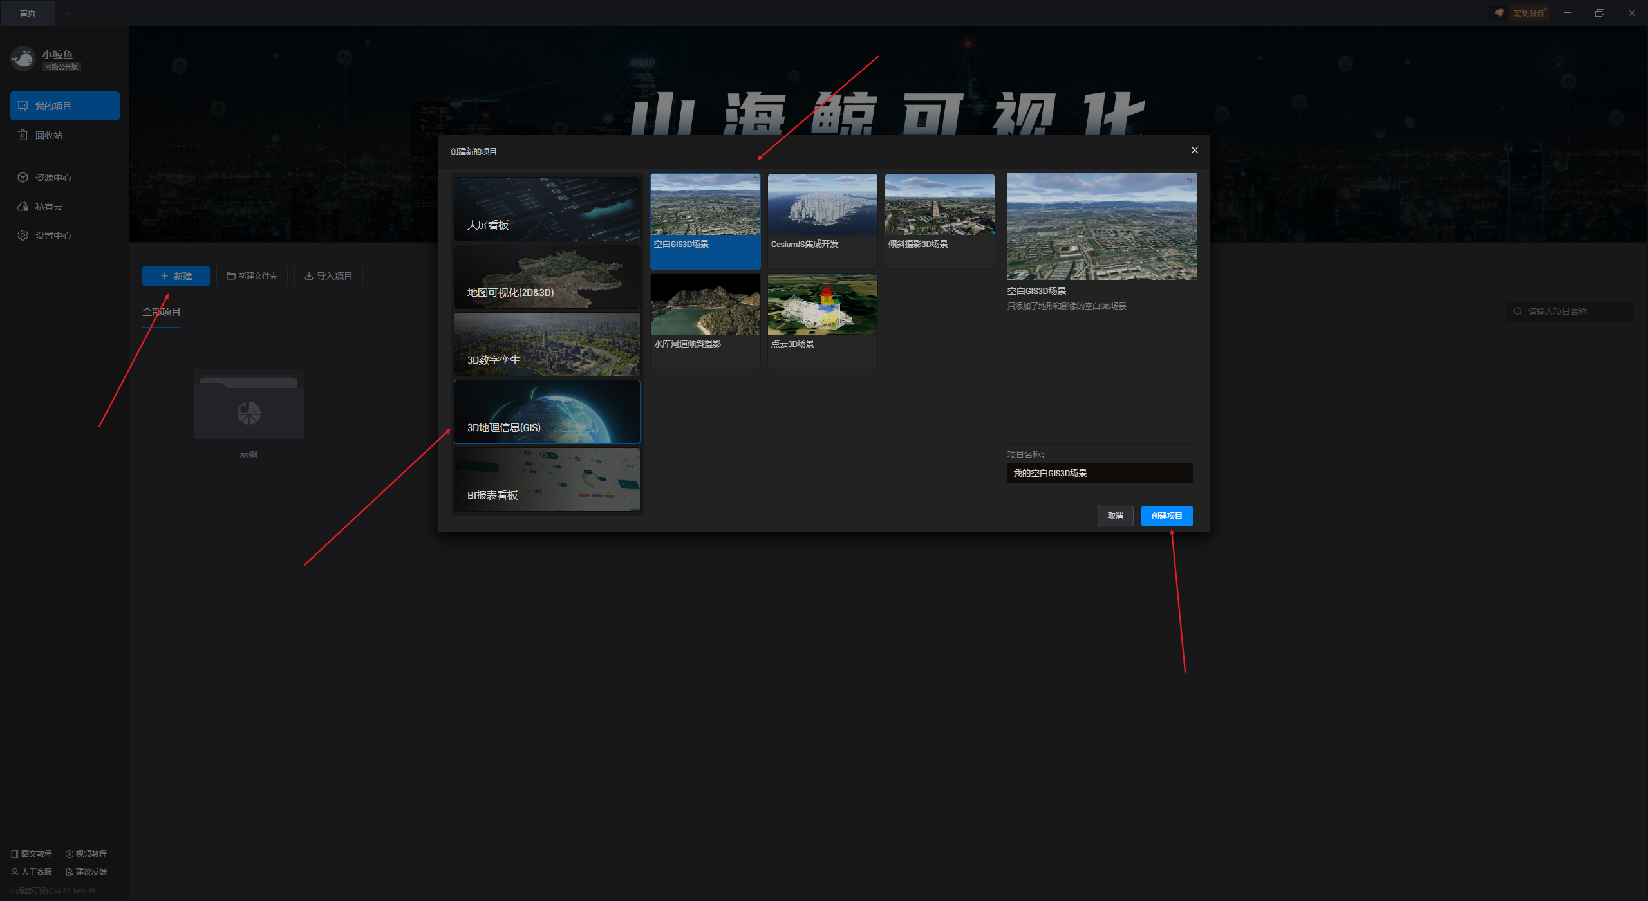Open 设置中心 settings gear

point(23,236)
